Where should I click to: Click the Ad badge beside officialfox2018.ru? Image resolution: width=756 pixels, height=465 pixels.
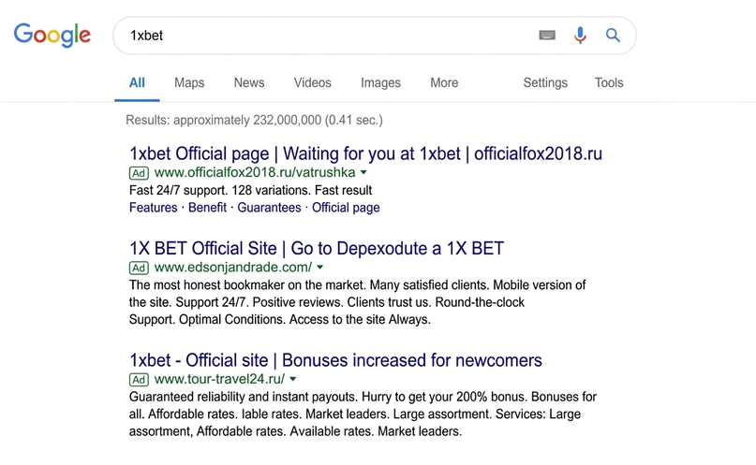tap(139, 173)
